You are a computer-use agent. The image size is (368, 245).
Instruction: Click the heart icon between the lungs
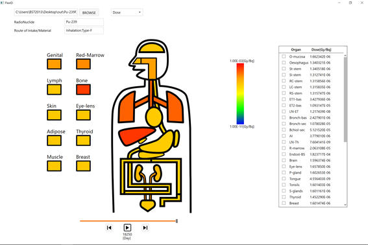(x=154, y=117)
